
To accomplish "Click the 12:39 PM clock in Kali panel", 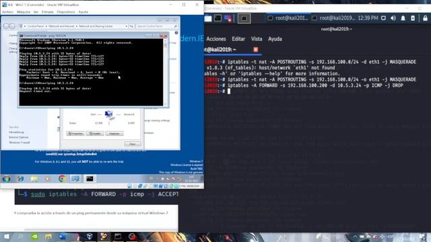I will point(368,18).
